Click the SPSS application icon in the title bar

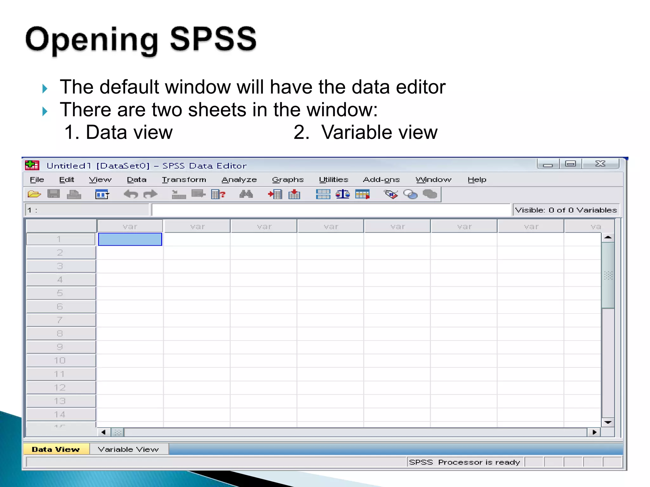(x=32, y=165)
